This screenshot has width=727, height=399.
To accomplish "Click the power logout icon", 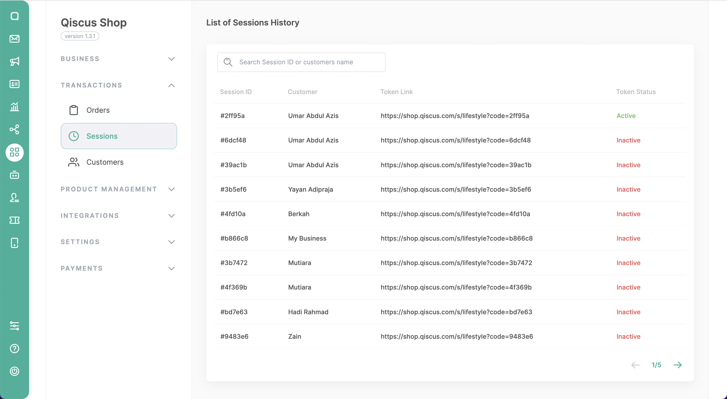I will [x=14, y=371].
